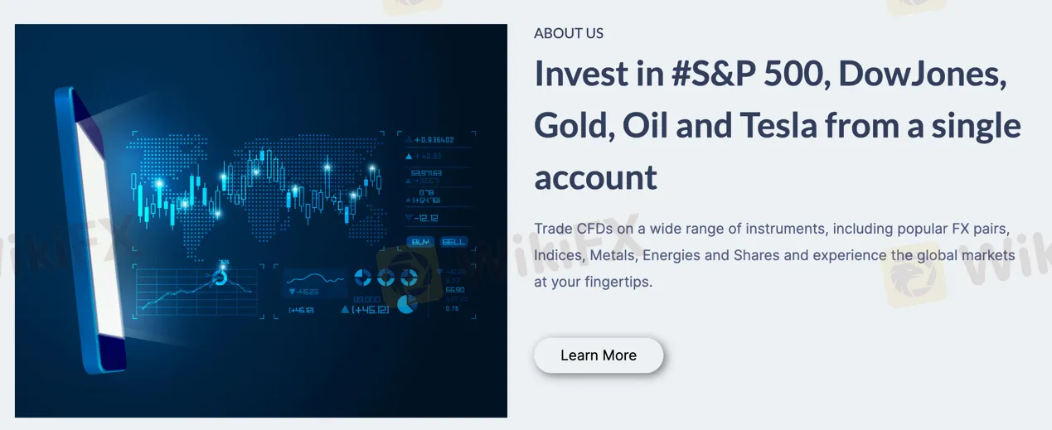Click the pie chart icon in the graphic
This screenshot has width=1052, height=430.
point(406,304)
